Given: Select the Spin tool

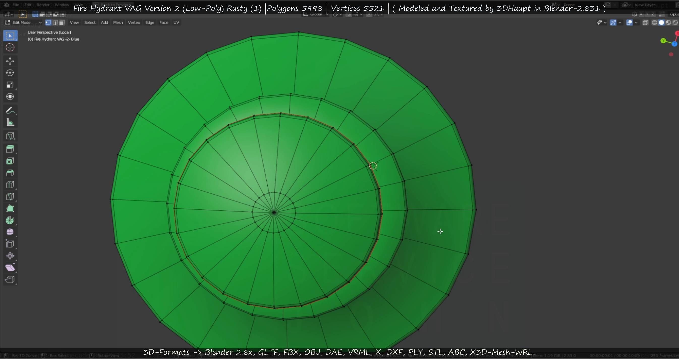Looking at the screenshot, I should [10, 220].
